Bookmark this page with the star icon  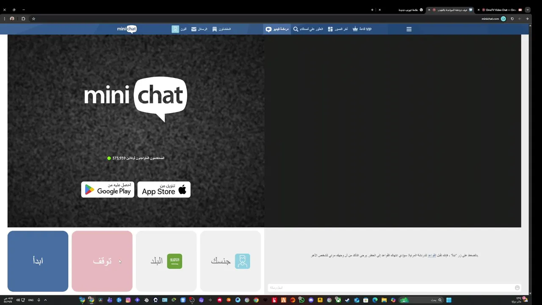(33, 19)
